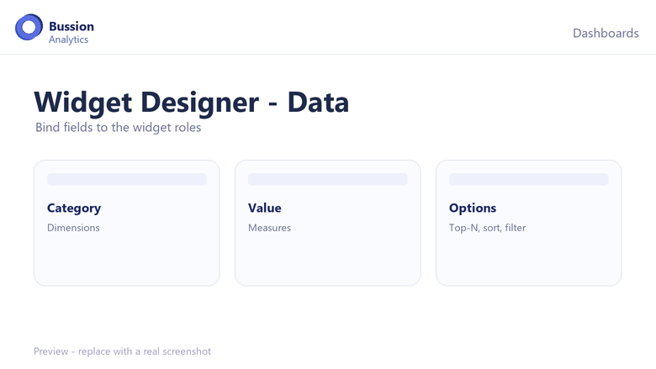Screen dimensions: 656x369
Task: Click the Options heading
Action: click(473, 208)
